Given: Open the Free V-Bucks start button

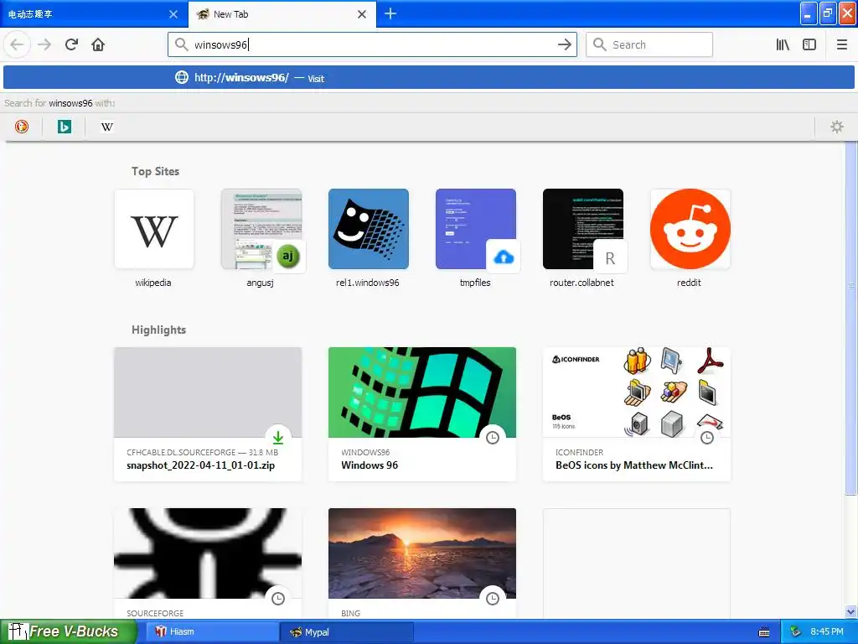Looking at the screenshot, I should tap(68, 631).
